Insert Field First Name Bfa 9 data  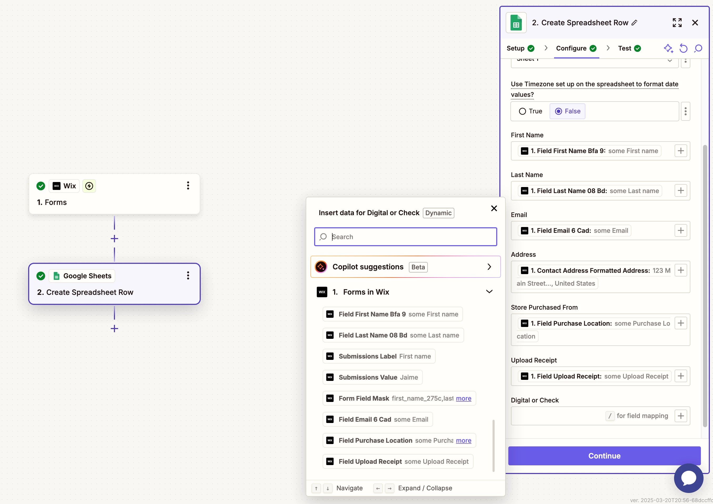click(393, 314)
